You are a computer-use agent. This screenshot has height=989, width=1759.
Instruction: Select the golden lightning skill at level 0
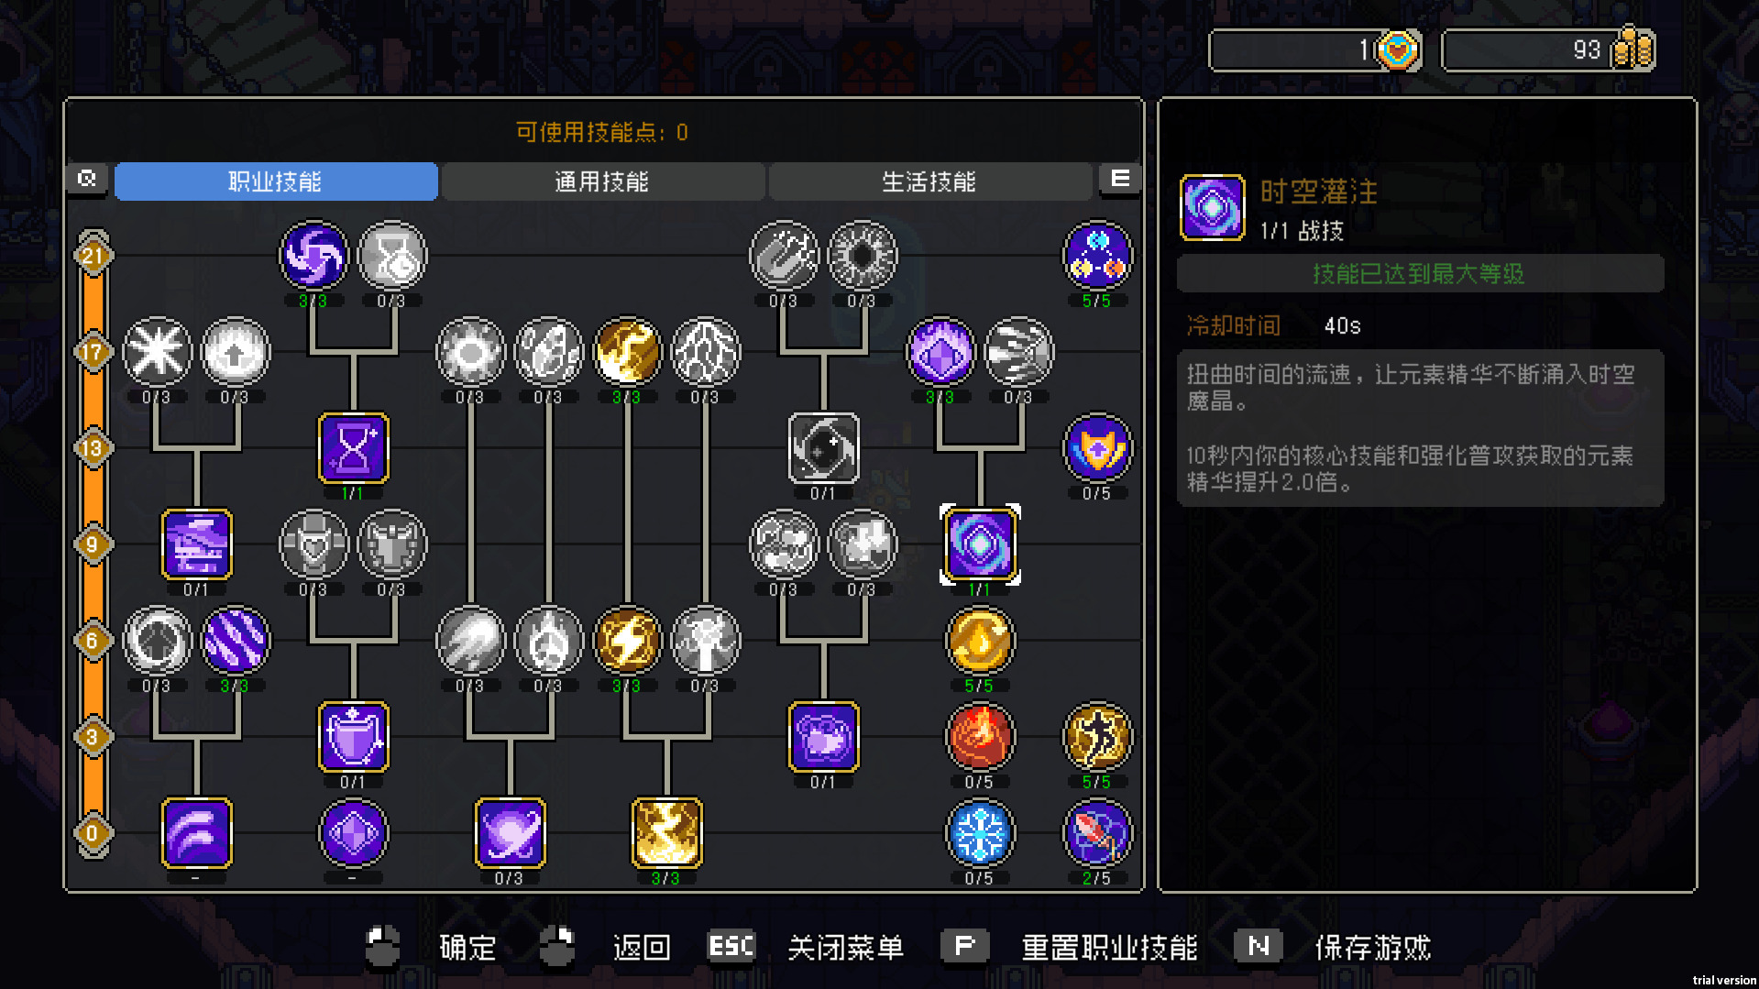[666, 833]
